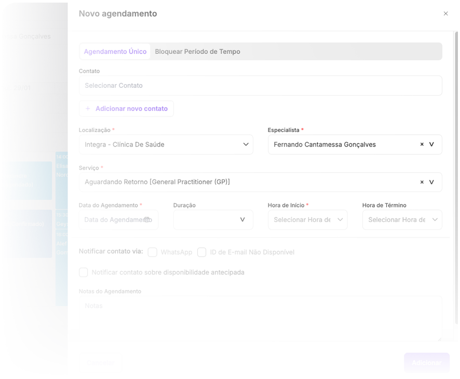Switch to Agendamento Único tab
The height and width of the screenshot is (379, 460).
coord(115,52)
